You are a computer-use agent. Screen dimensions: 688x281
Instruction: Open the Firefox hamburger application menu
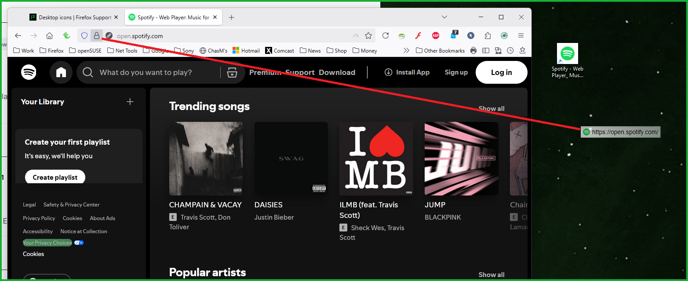[521, 36]
